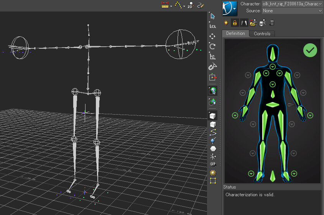Open the Character dropdown list
Image resolution: width=324 pixels, height=215 pixels.
(x=292, y=4)
